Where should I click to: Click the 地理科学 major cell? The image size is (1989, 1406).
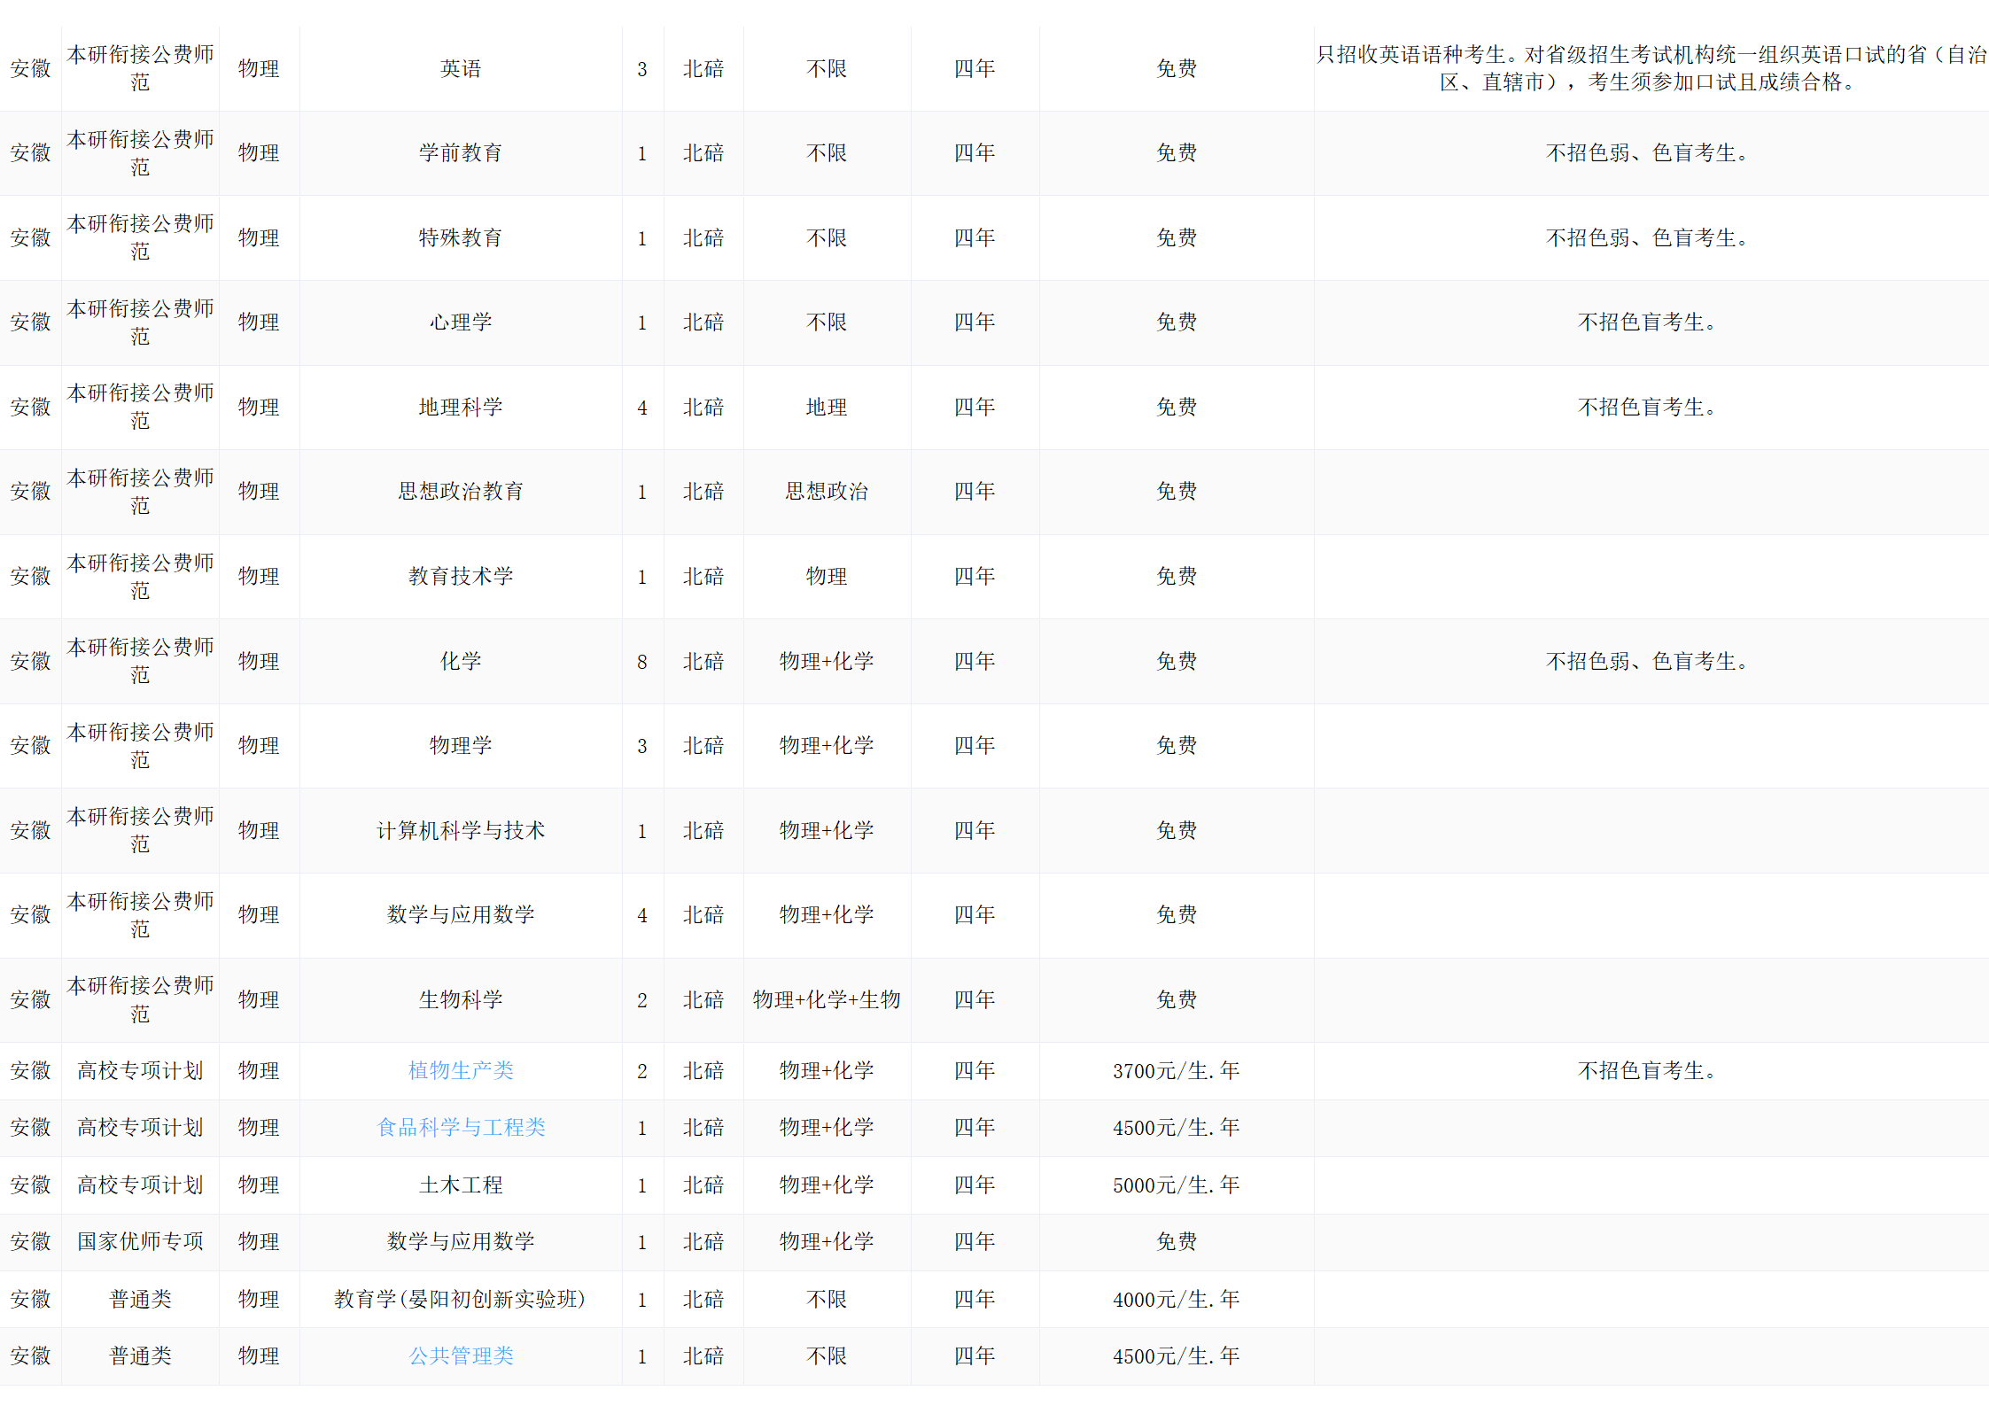pyautogui.click(x=461, y=407)
